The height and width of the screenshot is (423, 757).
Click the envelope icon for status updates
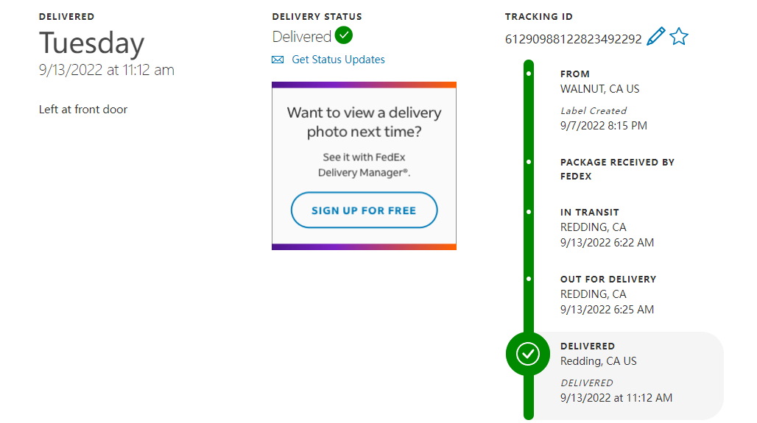[x=278, y=60]
